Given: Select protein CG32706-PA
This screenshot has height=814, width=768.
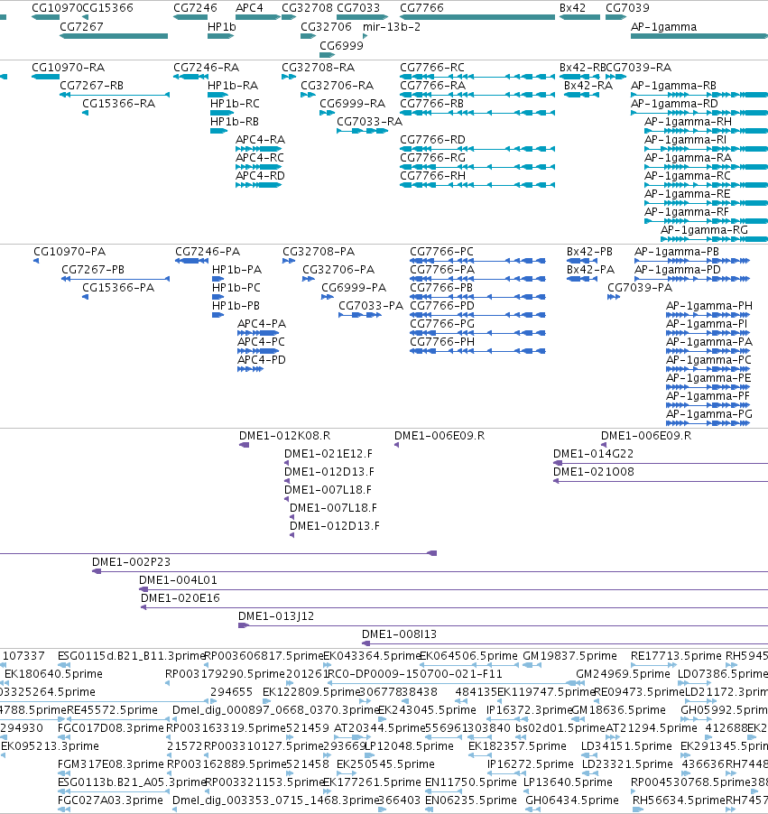Looking at the screenshot, I should pos(338,270).
